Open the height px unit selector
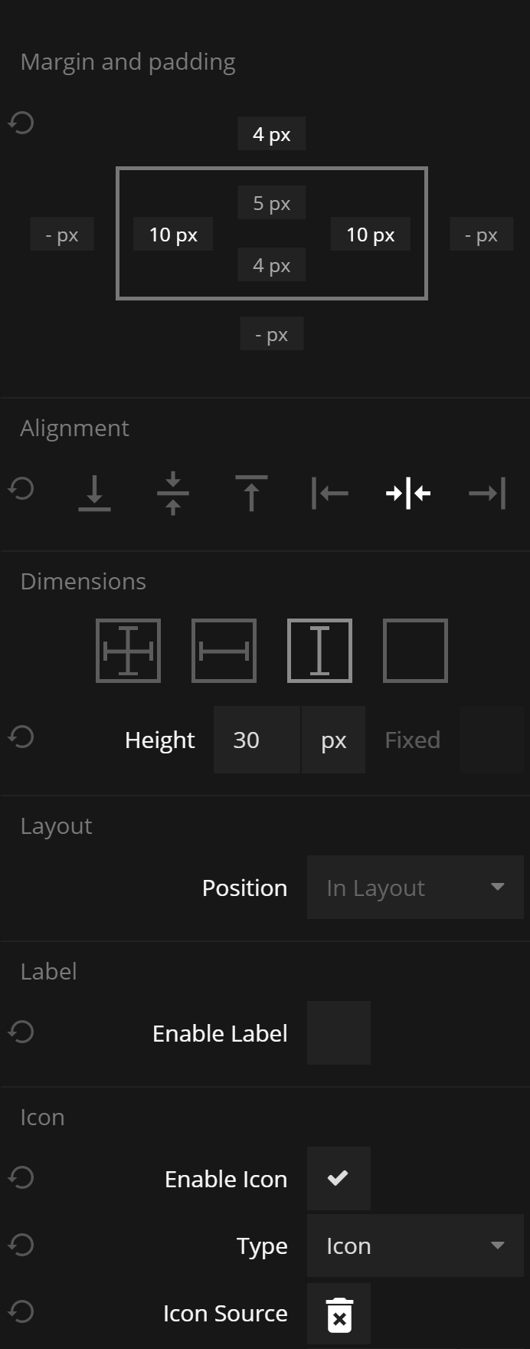This screenshot has width=530, height=1349. pos(334,740)
